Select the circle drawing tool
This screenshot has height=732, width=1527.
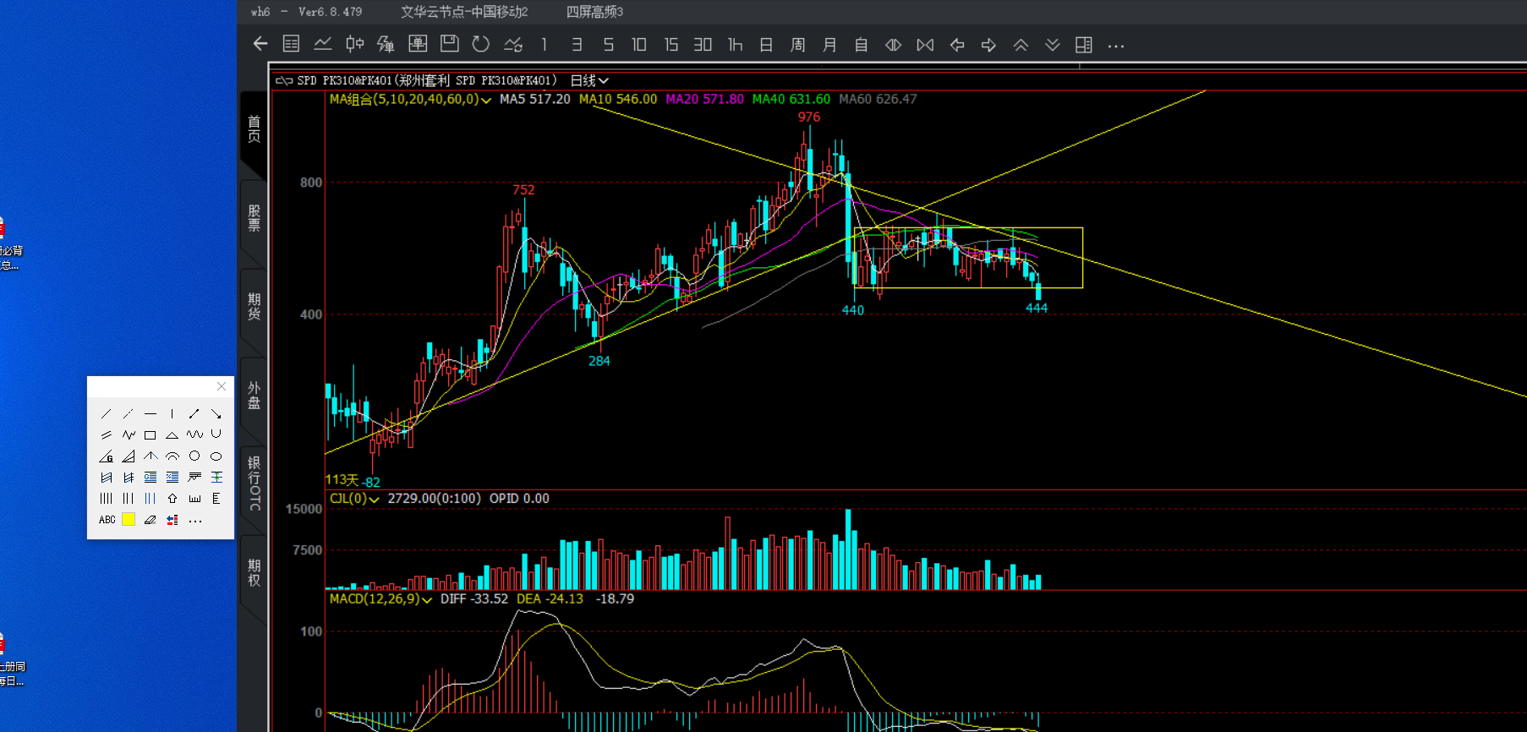tap(194, 456)
